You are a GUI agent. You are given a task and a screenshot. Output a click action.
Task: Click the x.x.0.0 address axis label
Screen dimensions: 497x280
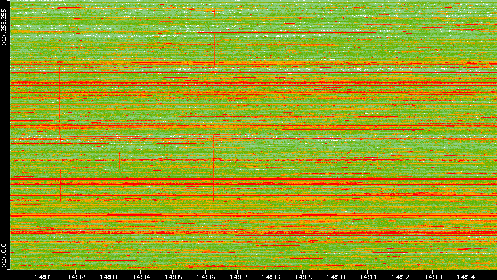click(4, 255)
